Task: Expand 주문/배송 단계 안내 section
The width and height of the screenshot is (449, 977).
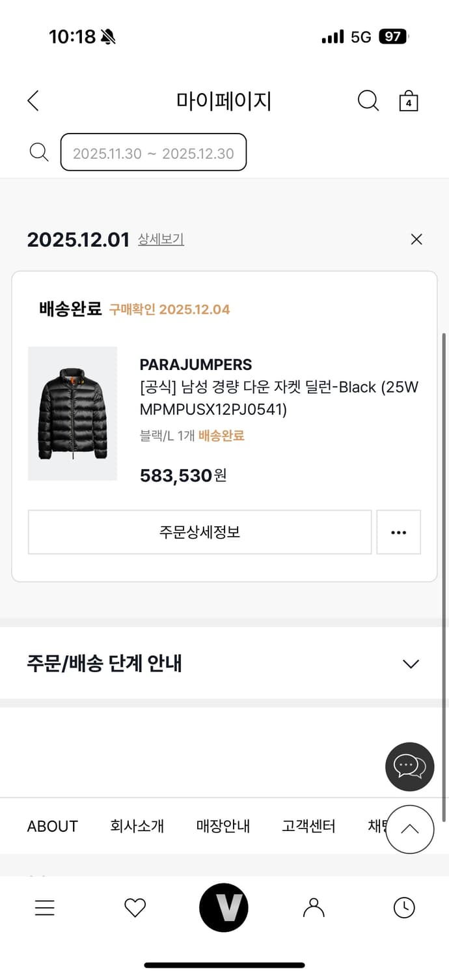Action: tap(410, 664)
